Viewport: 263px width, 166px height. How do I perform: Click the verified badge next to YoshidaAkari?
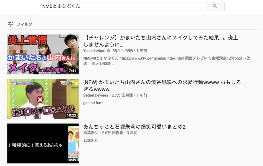(109, 51)
